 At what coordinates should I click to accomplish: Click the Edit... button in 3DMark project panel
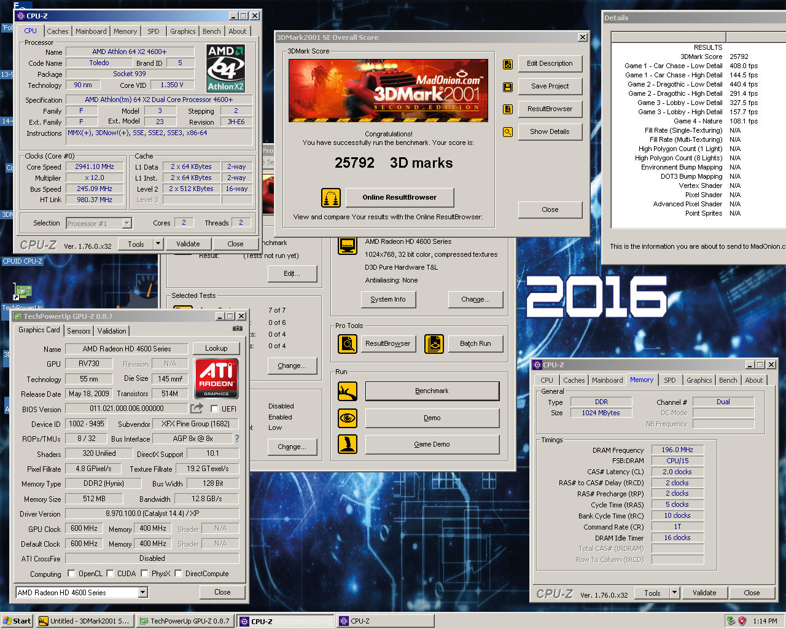(292, 274)
